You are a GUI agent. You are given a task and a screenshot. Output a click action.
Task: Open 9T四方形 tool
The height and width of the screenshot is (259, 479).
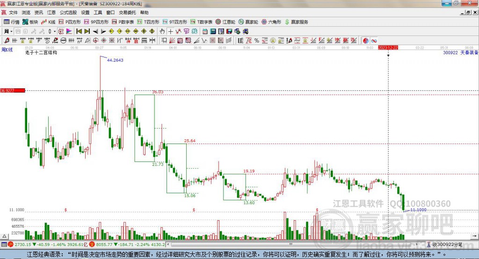[175, 22]
